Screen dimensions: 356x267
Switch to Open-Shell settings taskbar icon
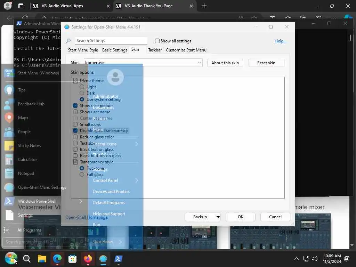tap(103, 259)
